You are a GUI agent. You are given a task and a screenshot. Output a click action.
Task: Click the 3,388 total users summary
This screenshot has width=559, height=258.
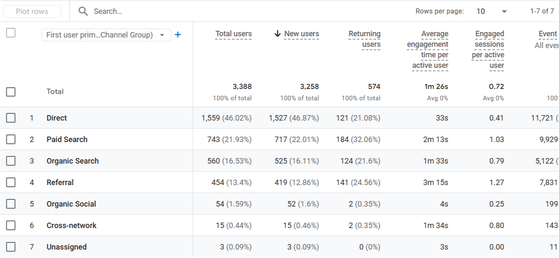(x=242, y=86)
